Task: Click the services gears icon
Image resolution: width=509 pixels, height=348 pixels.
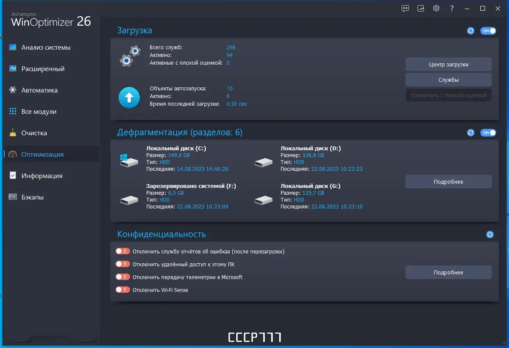Action: pyautogui.click(x=130, y=56)
